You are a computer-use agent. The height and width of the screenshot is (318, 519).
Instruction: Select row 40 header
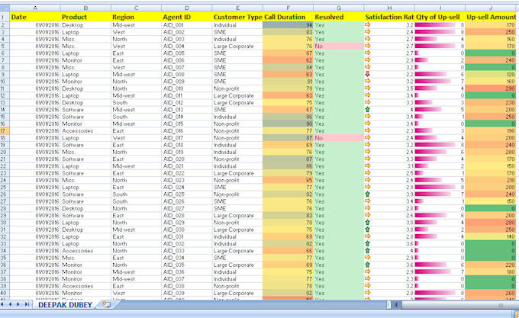(5, 293)
